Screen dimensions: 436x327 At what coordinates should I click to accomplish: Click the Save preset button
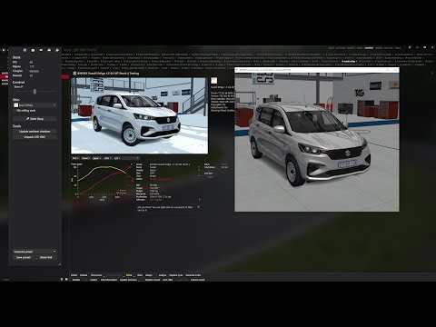(x=24, y=257)
